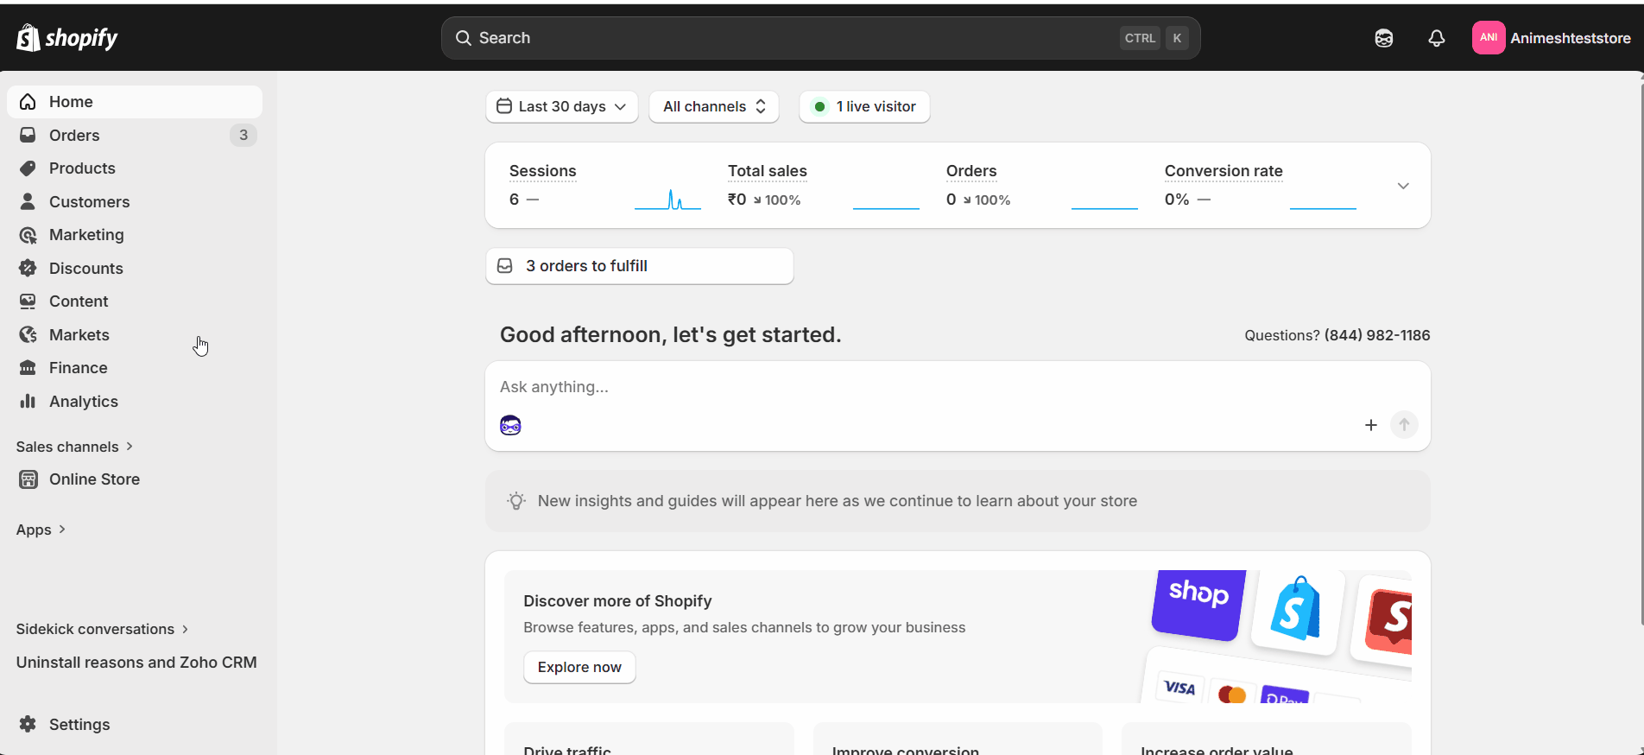Click the Shopify logo
The image size is (1644, 755).
pyautogui.click(x=66, y=38)
